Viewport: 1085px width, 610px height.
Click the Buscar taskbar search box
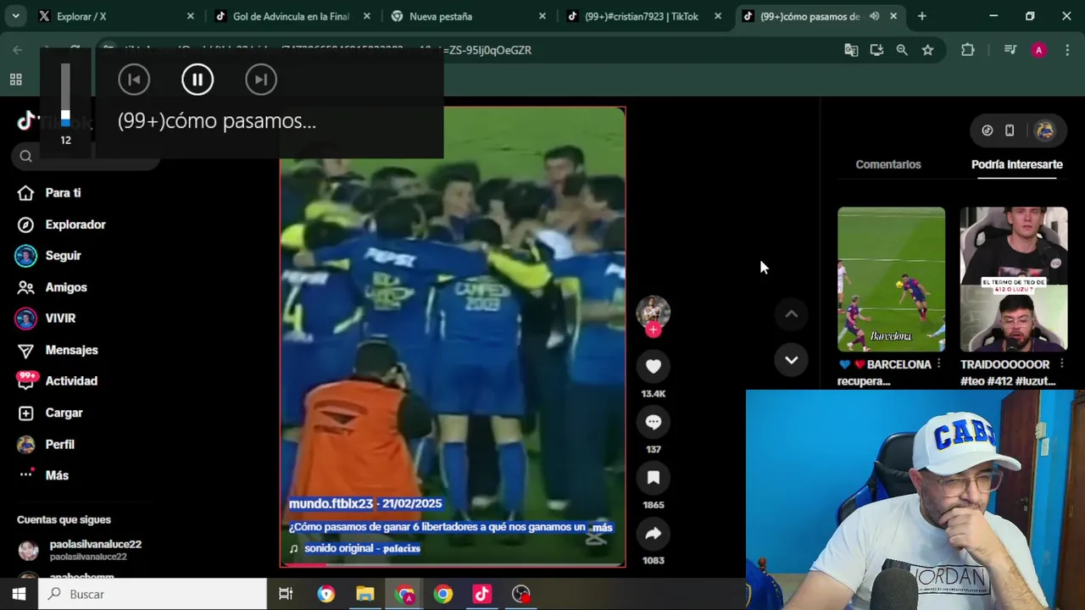tap(153, 594)
